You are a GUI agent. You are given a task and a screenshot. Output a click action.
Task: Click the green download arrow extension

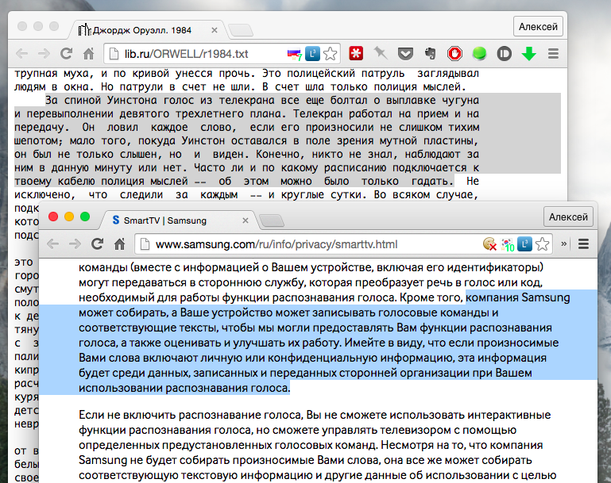[x=529, y=53]
